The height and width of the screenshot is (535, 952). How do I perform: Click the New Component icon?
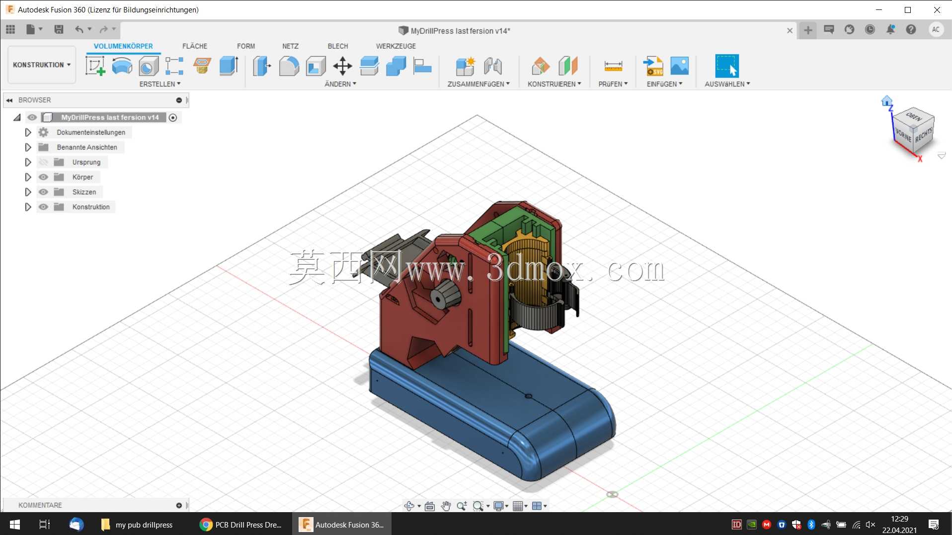tap(466, 66)
